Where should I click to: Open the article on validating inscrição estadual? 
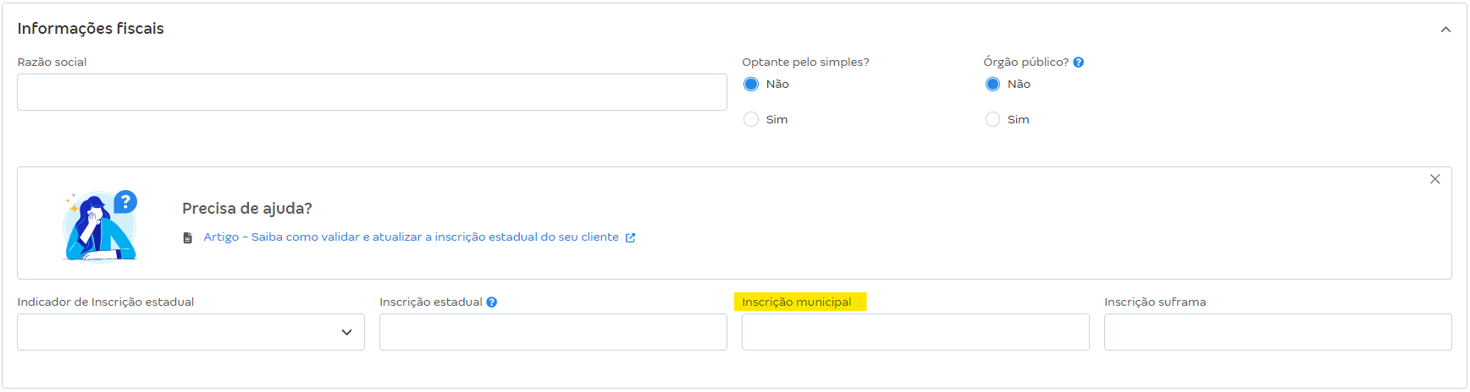click(x=411, y=237)
